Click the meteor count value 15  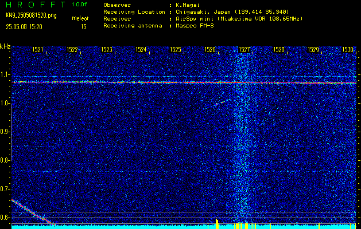84,27
